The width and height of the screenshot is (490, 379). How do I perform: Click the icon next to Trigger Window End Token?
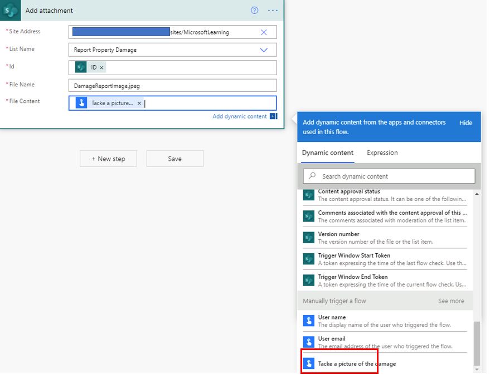pos(309,280)
